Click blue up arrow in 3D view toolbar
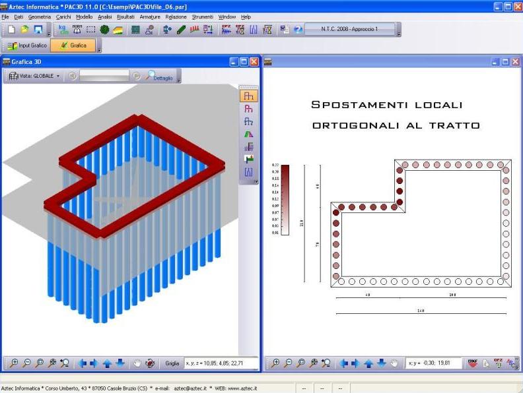The width and height of the screenshot is (523, 393). click(x=108, y=363)
